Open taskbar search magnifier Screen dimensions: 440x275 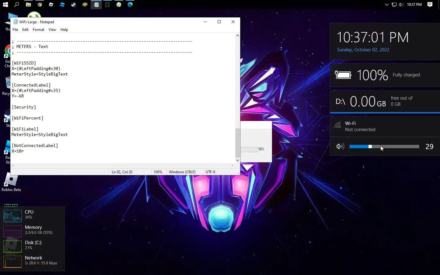(x=17, y=5)
